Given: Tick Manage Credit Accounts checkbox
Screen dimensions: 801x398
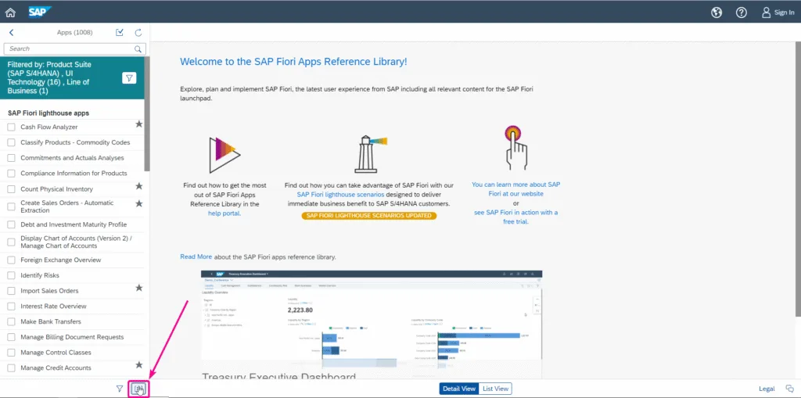Looking at the screenshot, I should (x=11, y=368).
